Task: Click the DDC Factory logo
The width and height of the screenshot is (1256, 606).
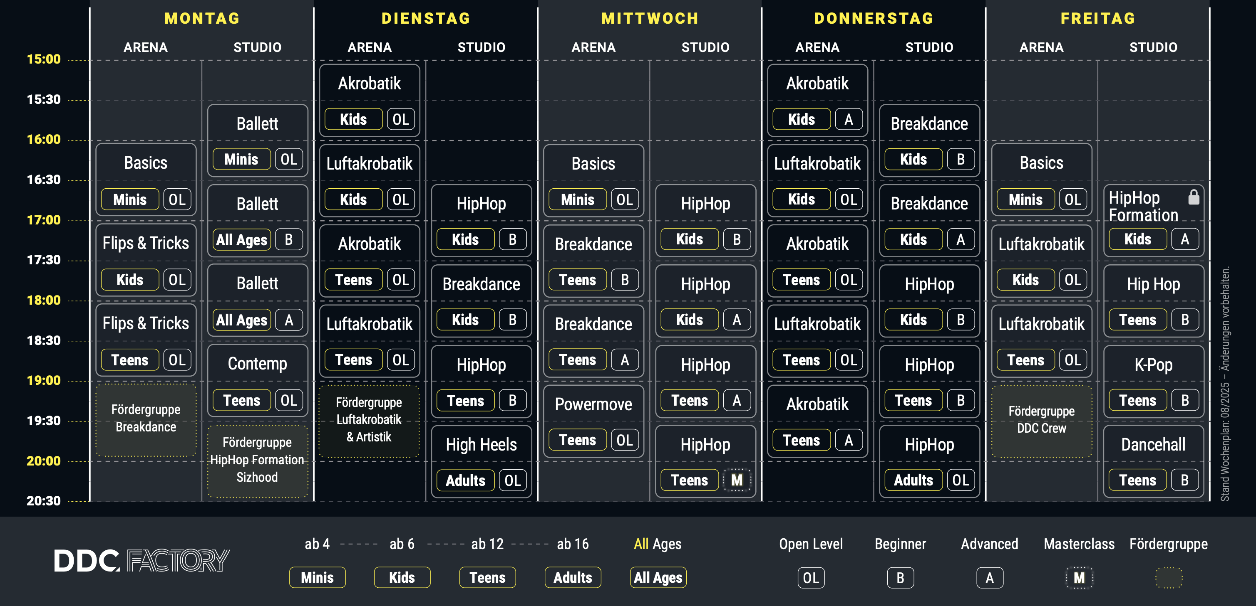Action: [141, 560]
